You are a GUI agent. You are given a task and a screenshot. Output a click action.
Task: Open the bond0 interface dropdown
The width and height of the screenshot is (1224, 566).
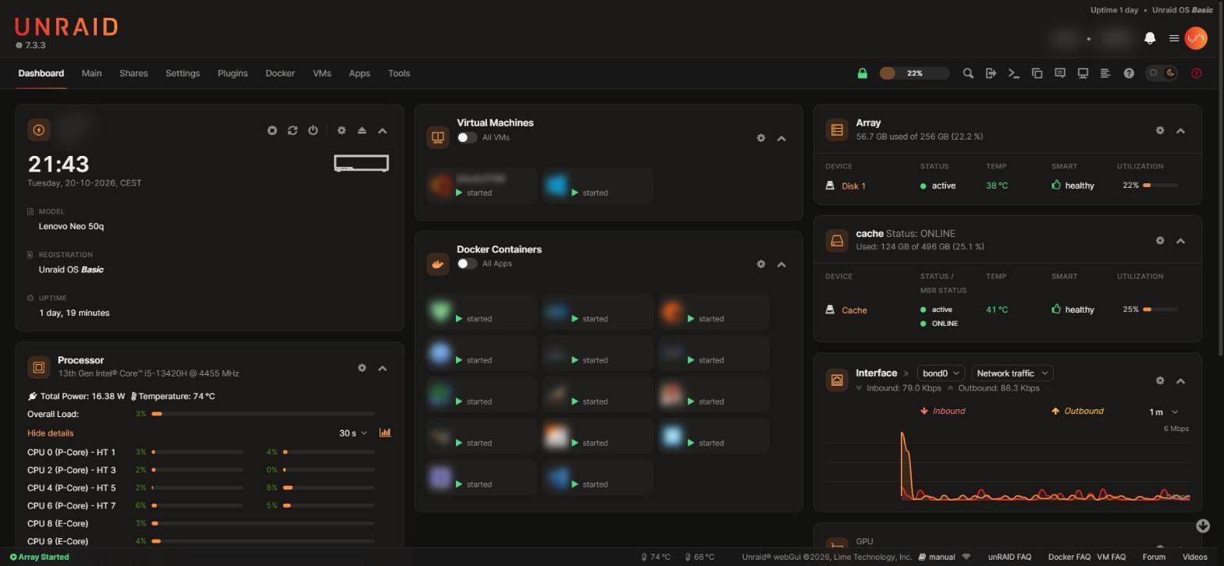(x=941, y=373)
